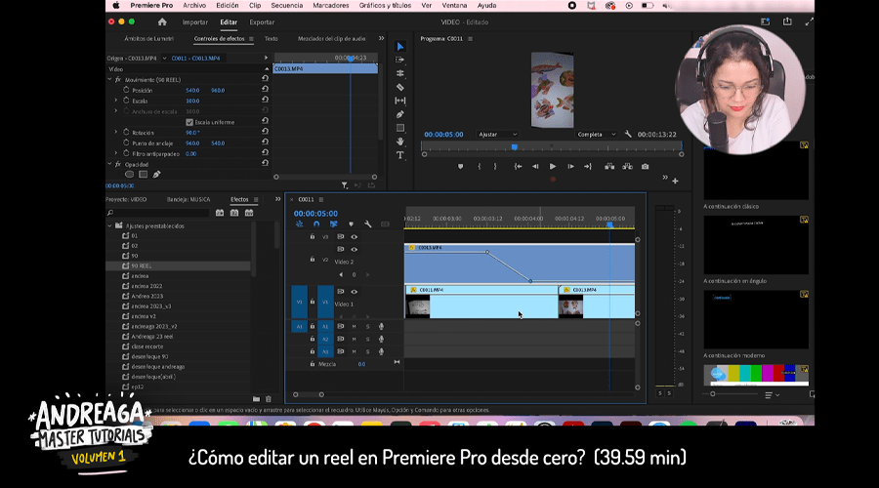Collapse the Ajustes preestablecidos folder
The image size is (879, 488).
109,225
